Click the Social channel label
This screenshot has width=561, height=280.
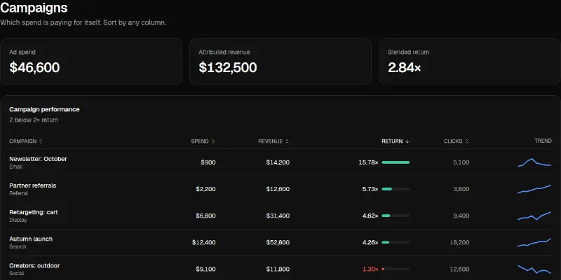coord(17,273)
